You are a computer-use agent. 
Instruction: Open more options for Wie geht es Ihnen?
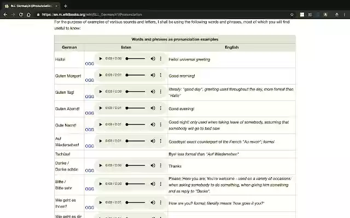coord(160,202)
